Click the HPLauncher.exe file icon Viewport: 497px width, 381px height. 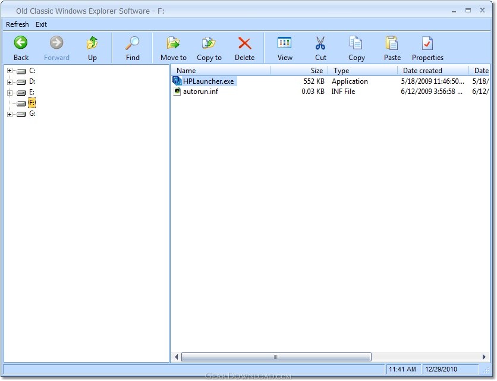(177, 81)
